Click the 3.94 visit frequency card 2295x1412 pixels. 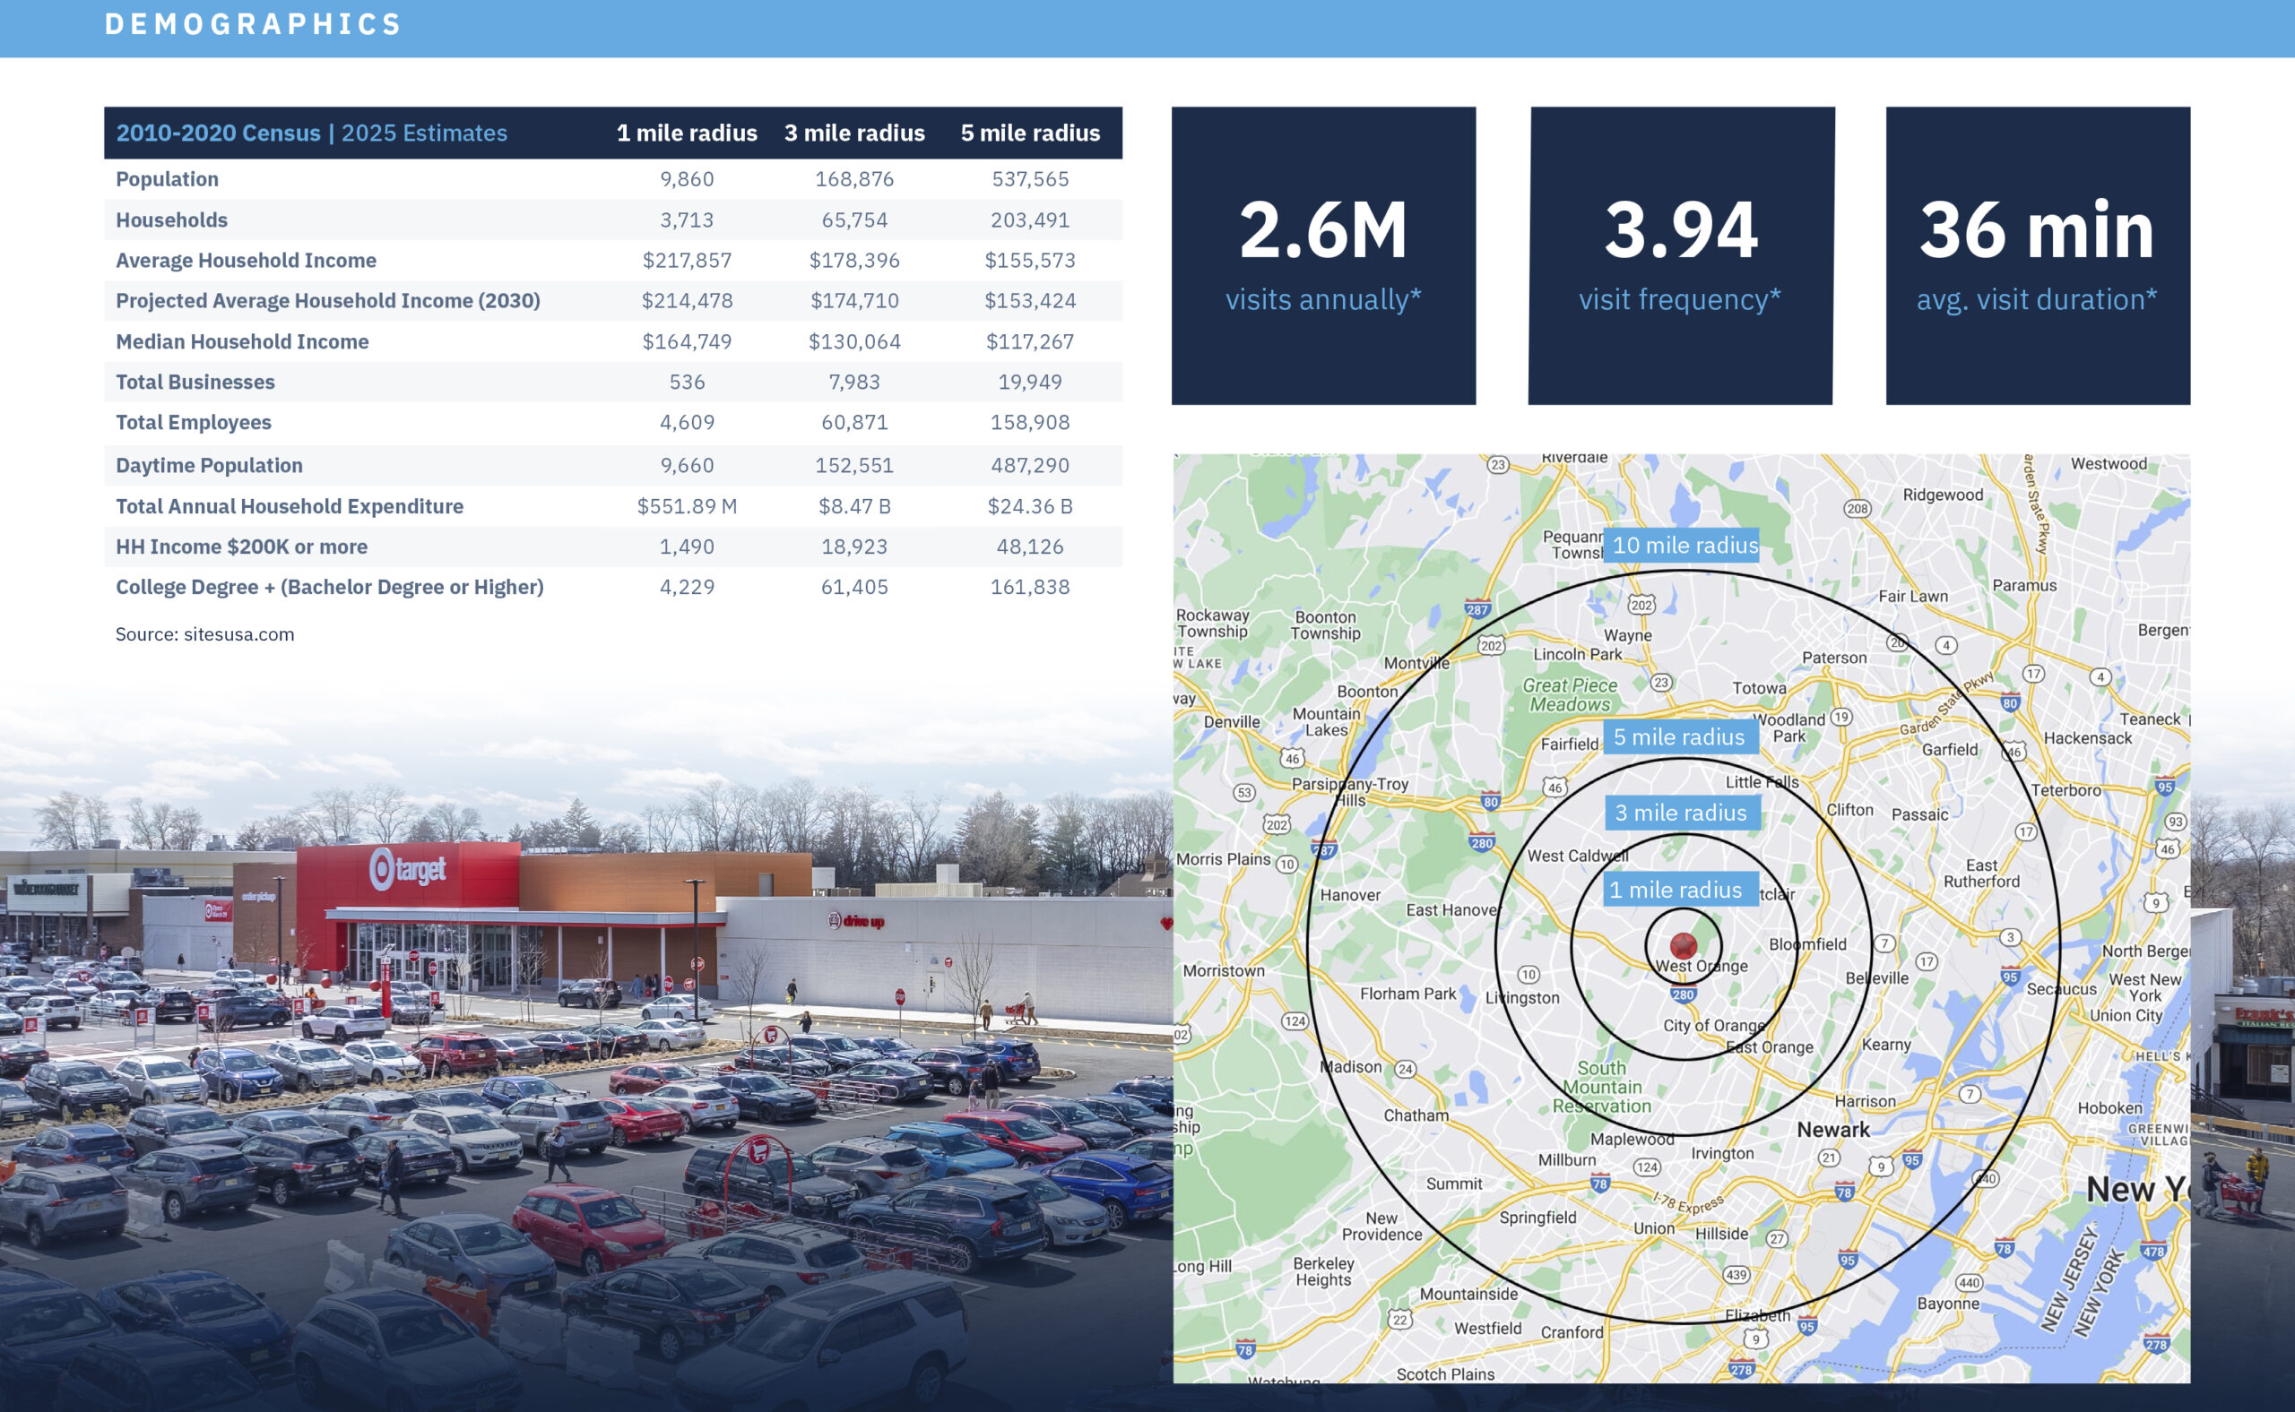pyautogui.click(x=1681, y=256)
